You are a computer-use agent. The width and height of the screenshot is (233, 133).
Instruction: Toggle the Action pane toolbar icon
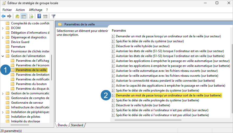tap(45, 16)
